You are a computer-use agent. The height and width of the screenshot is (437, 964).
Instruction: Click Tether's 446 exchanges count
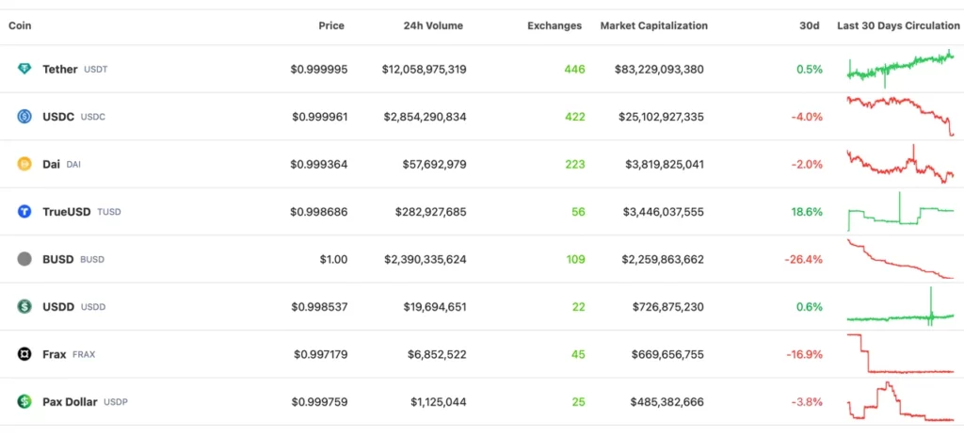click(x=575, y=69)
